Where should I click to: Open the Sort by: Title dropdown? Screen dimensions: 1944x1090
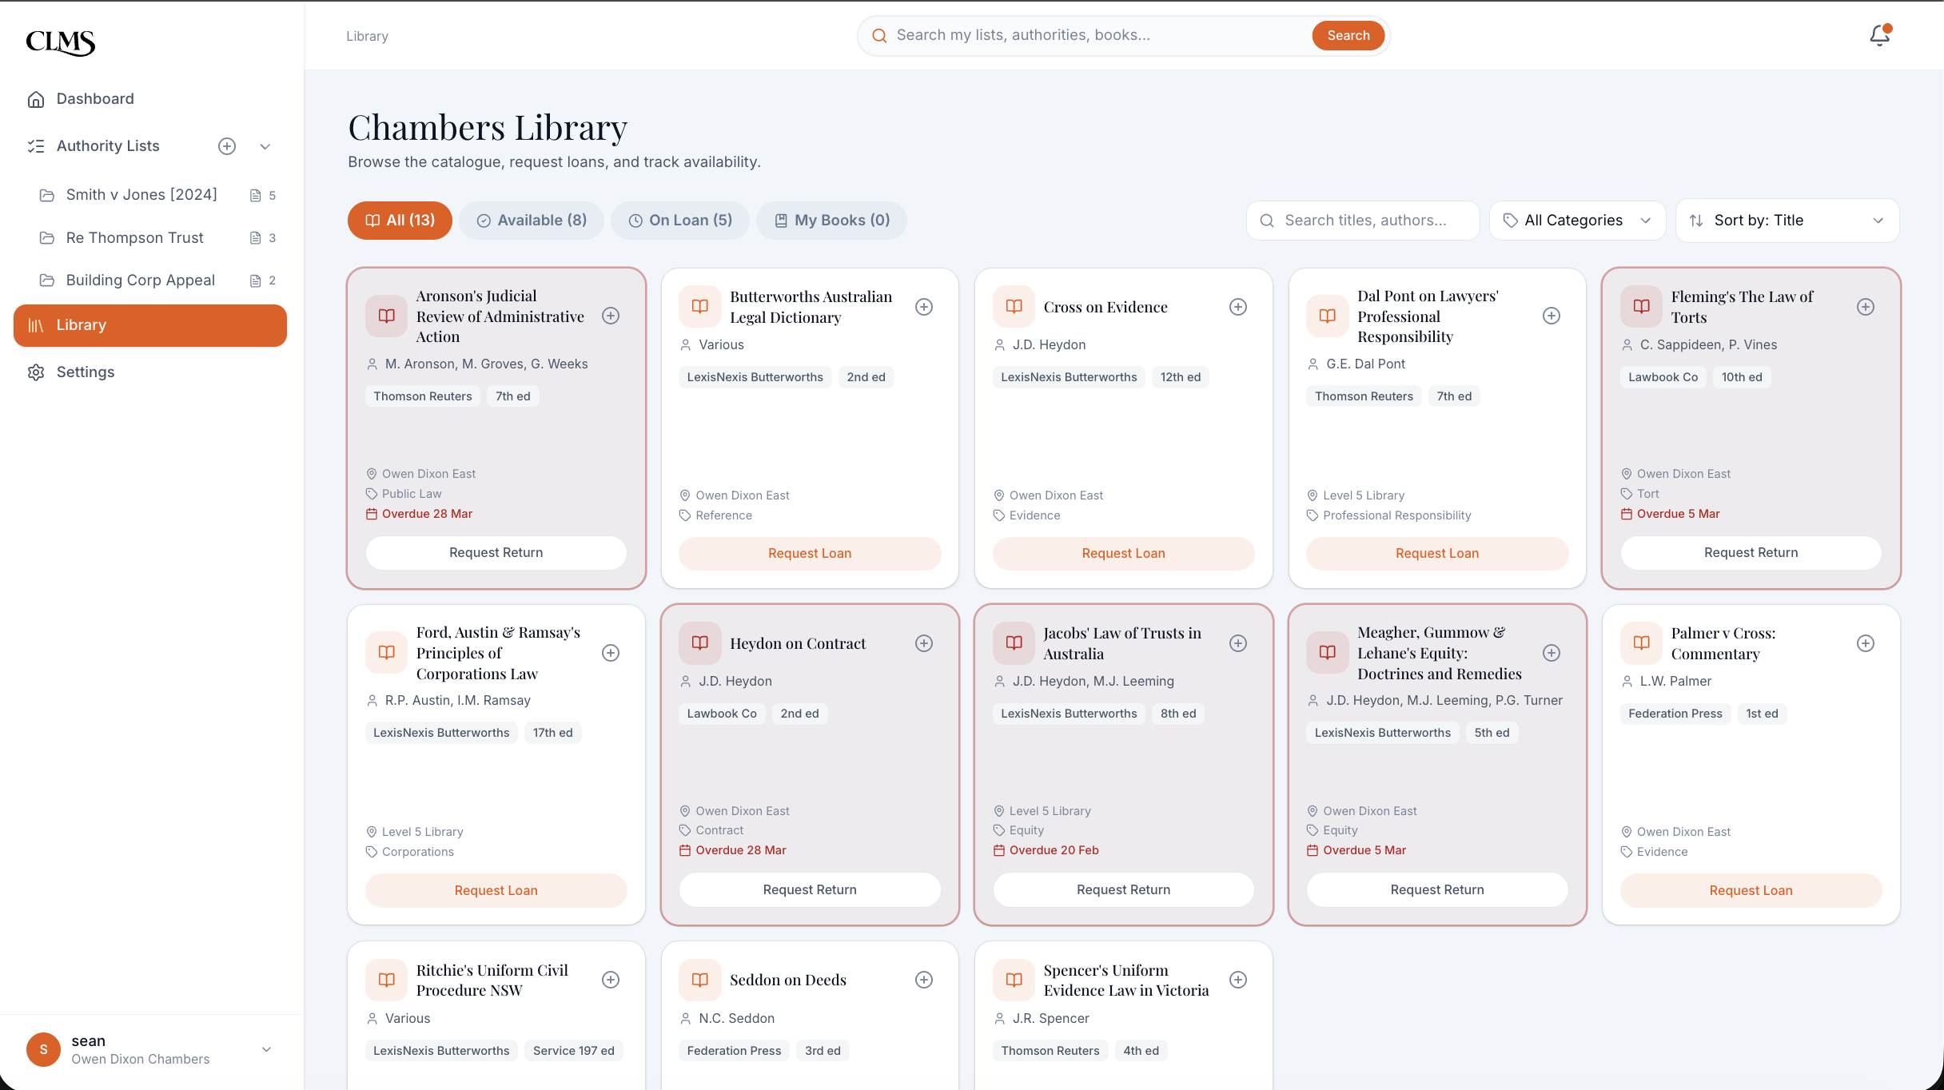1787,220
